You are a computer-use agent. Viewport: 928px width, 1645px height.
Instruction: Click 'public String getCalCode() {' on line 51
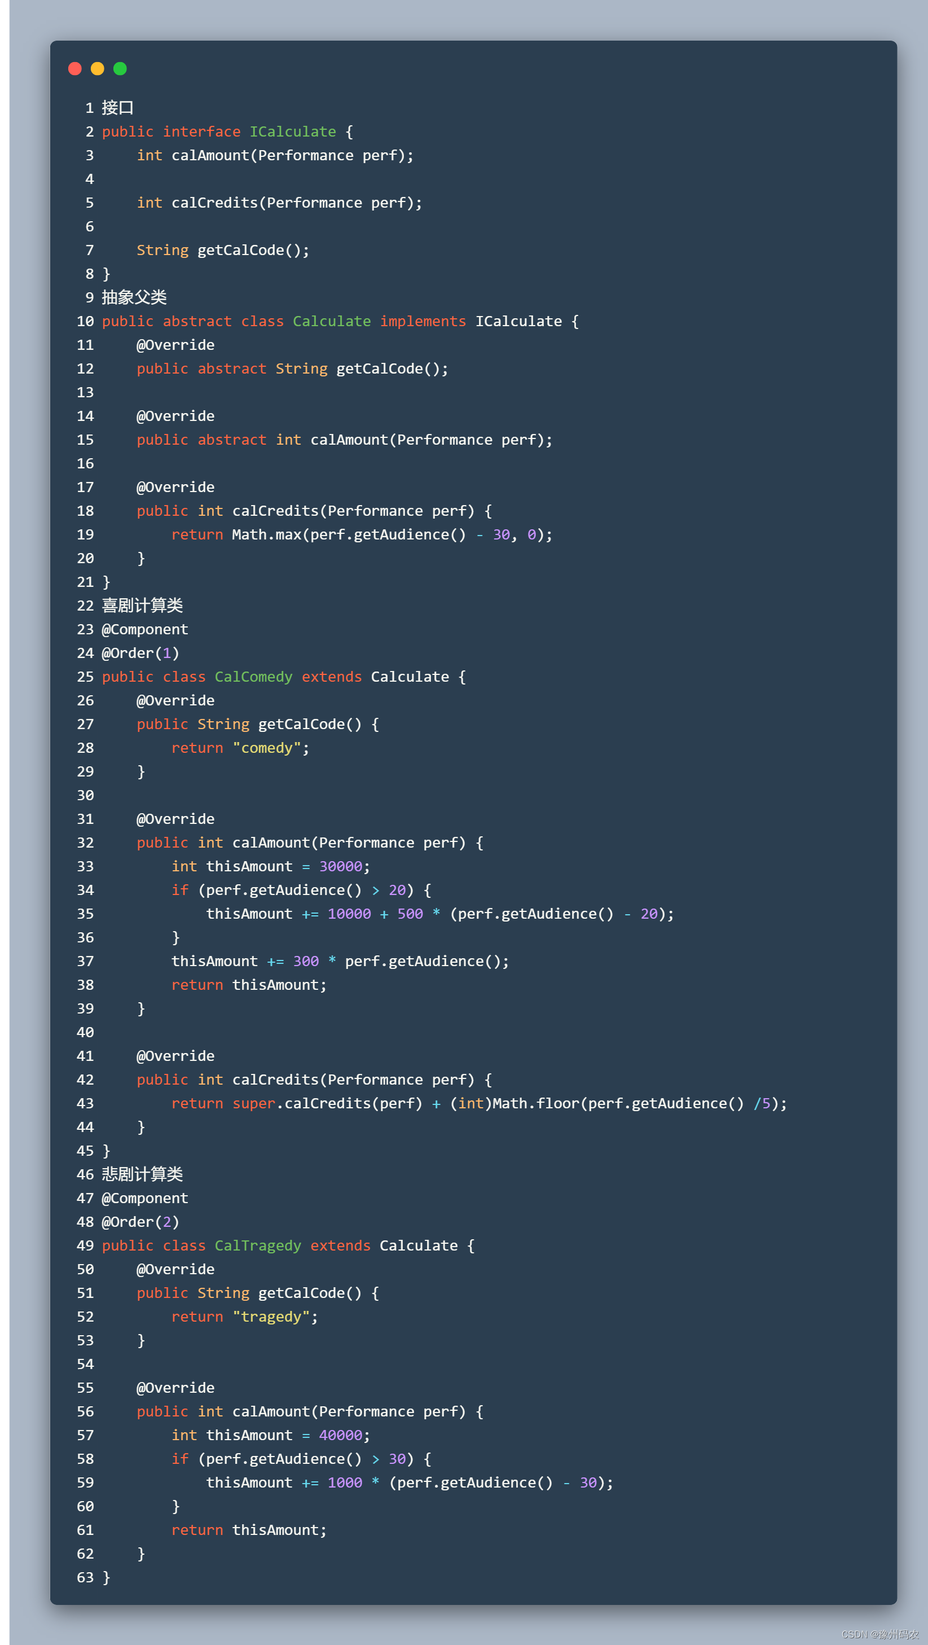[x=258, y=1292]
